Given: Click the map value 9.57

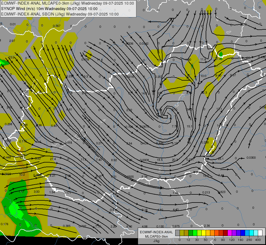Looking at the screenshot, I should coord(233,75).
